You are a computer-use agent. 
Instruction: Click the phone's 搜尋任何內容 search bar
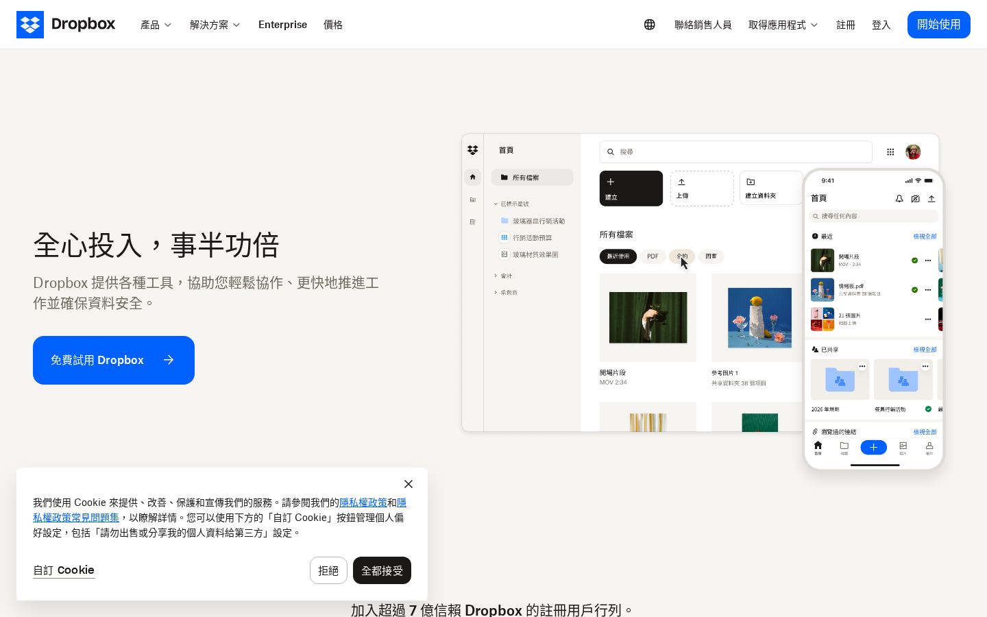click(874, 216)
